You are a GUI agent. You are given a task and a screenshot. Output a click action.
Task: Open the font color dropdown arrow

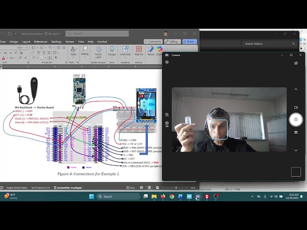click(x=7, y=58)
